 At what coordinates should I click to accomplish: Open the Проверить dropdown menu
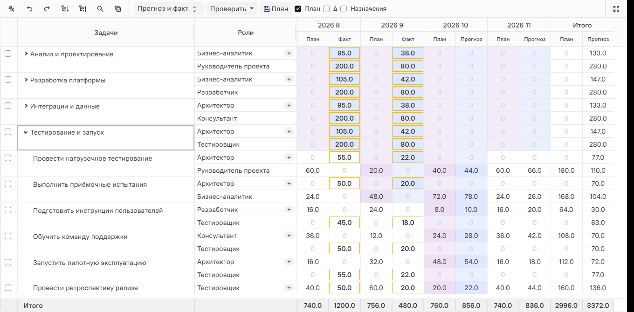click(x=232, y=9)
